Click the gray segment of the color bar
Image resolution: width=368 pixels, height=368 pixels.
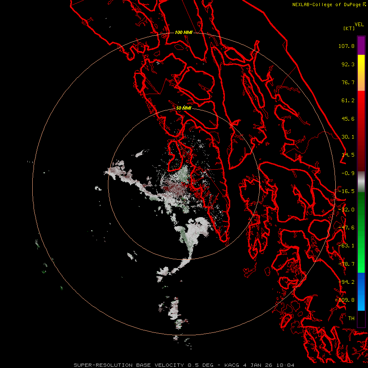click(361, 182)
